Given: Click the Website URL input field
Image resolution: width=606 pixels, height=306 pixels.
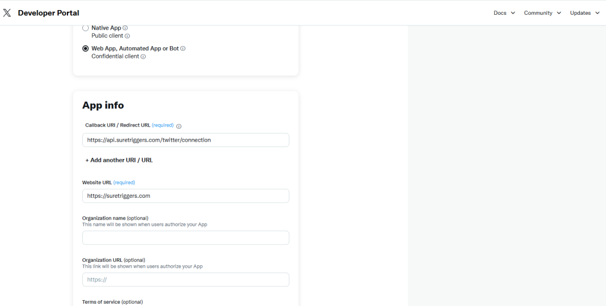Looking at the screenshot, I should (x=185, y=196).
